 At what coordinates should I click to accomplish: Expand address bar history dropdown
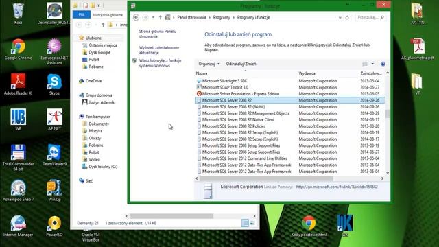340,17
